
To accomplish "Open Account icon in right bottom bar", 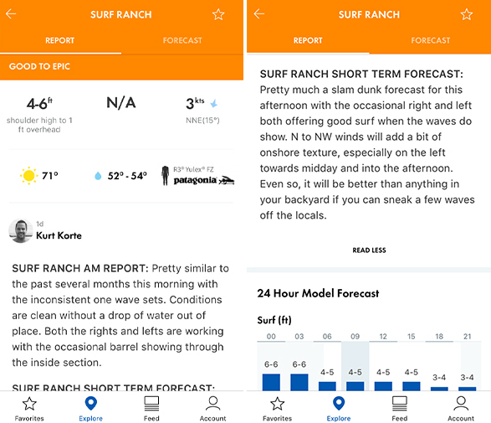I will [461, 409].
